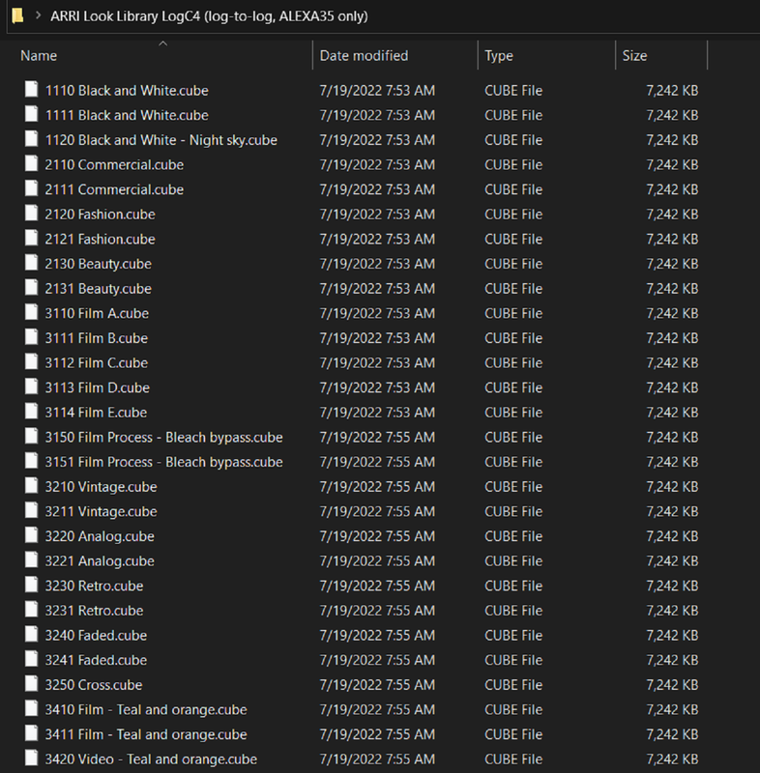Select file name 2121 Fashion.cube

point(101,239)
